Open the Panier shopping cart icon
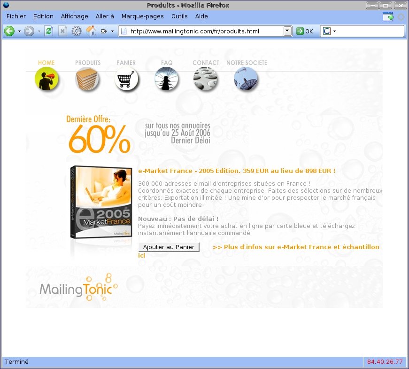The height and width of the screenshot is (369, 409). [x=126, y=79]
